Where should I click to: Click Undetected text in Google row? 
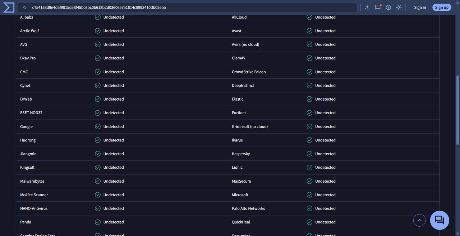114,126
